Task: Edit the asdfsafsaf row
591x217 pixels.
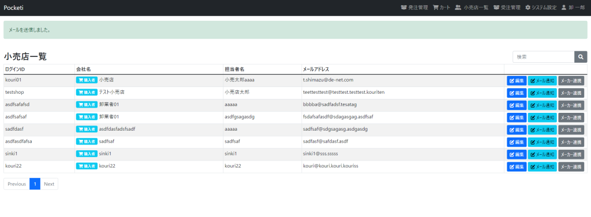Action: click(x=517, y=118)
